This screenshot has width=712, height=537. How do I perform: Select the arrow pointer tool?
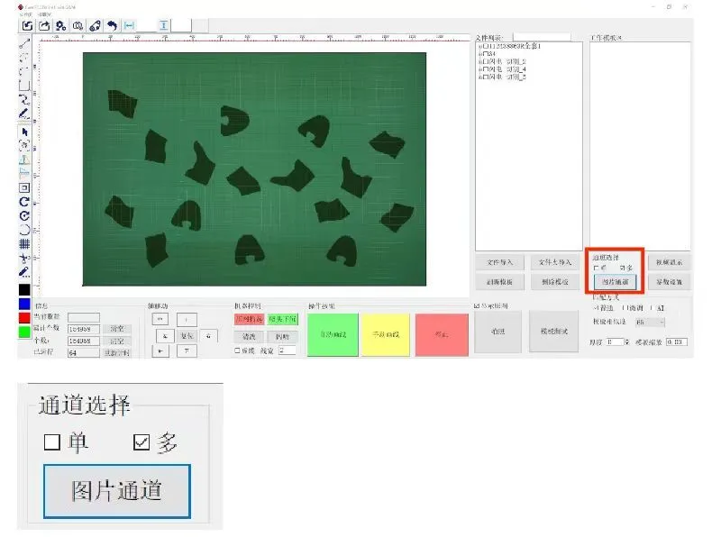point(24,132)
